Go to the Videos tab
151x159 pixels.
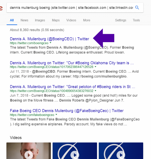point(71,20)
